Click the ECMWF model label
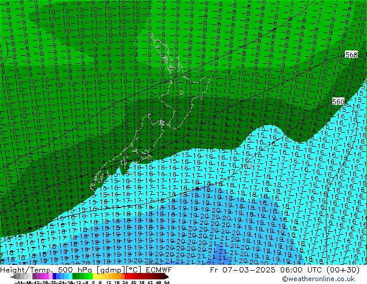Viewport: 367px width, 284px height. tap(159, 270)
